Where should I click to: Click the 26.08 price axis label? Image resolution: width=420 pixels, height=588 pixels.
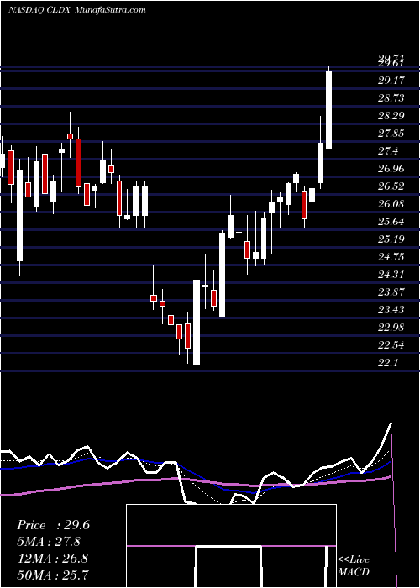click(x=391, y=203)
